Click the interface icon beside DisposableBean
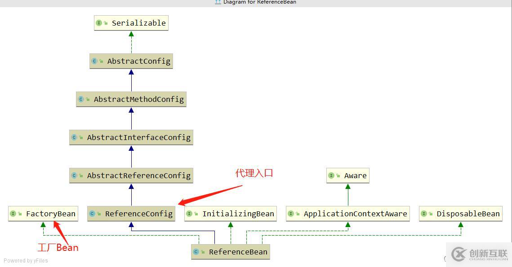The width and height of the screenshot is (512, 267). [x=424, y=214]
